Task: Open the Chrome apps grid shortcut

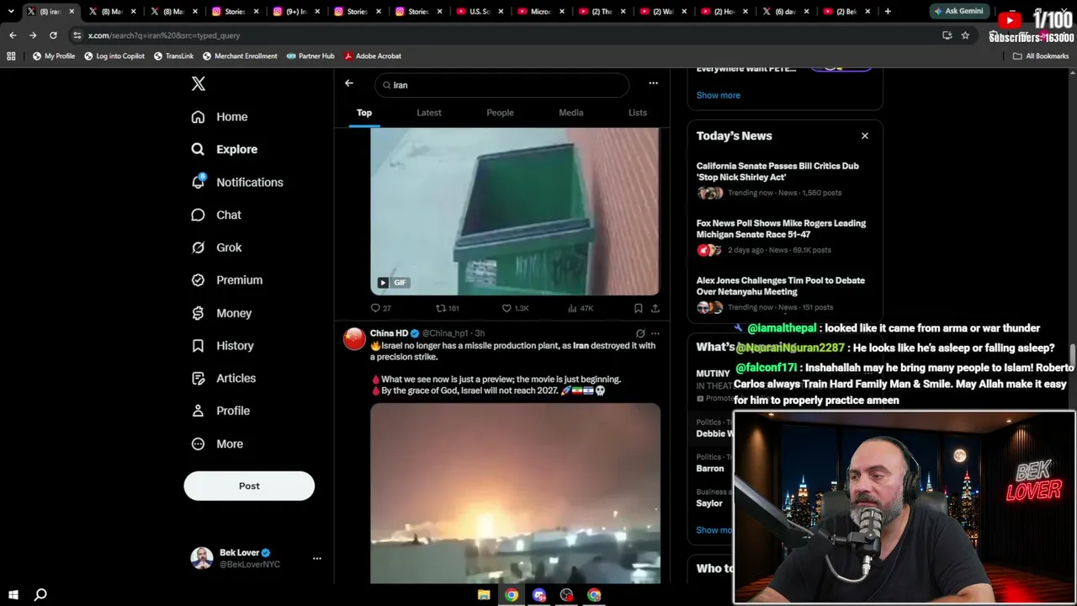Action: [11, 56]
